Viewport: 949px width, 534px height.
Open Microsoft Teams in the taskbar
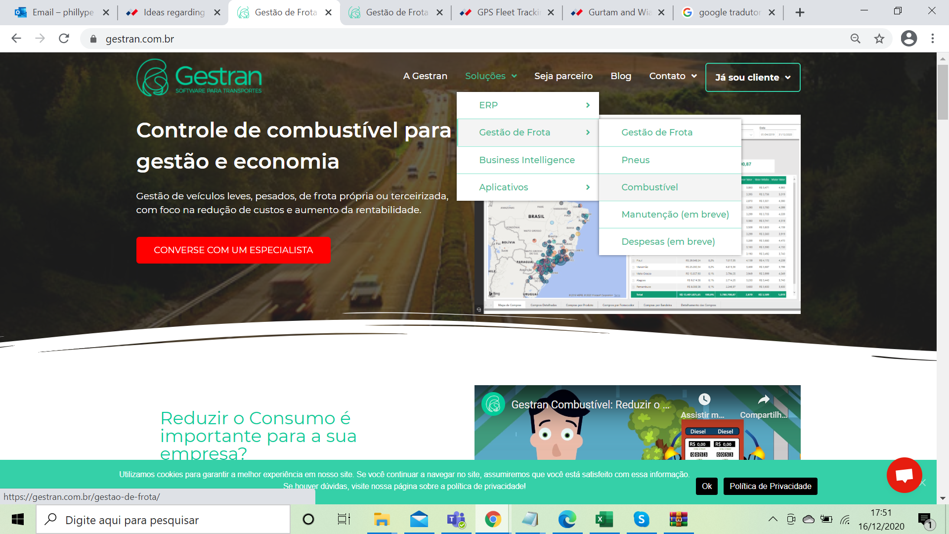click(x=456, y=519)
